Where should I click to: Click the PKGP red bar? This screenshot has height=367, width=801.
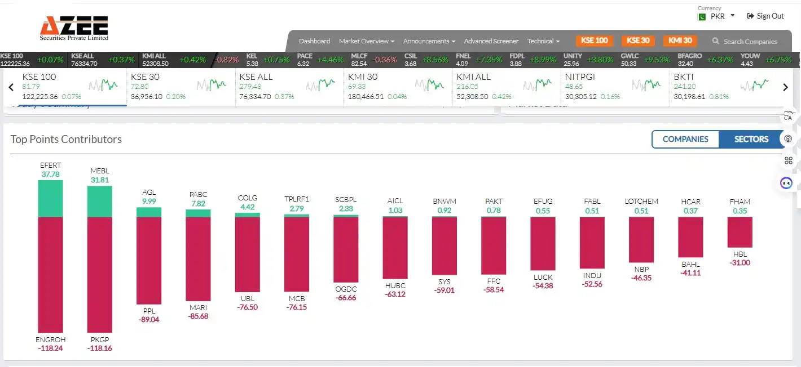coord(100,275)
